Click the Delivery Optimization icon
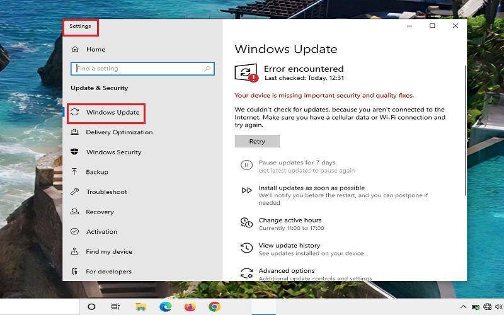504x315 pixels. (74, 132)
